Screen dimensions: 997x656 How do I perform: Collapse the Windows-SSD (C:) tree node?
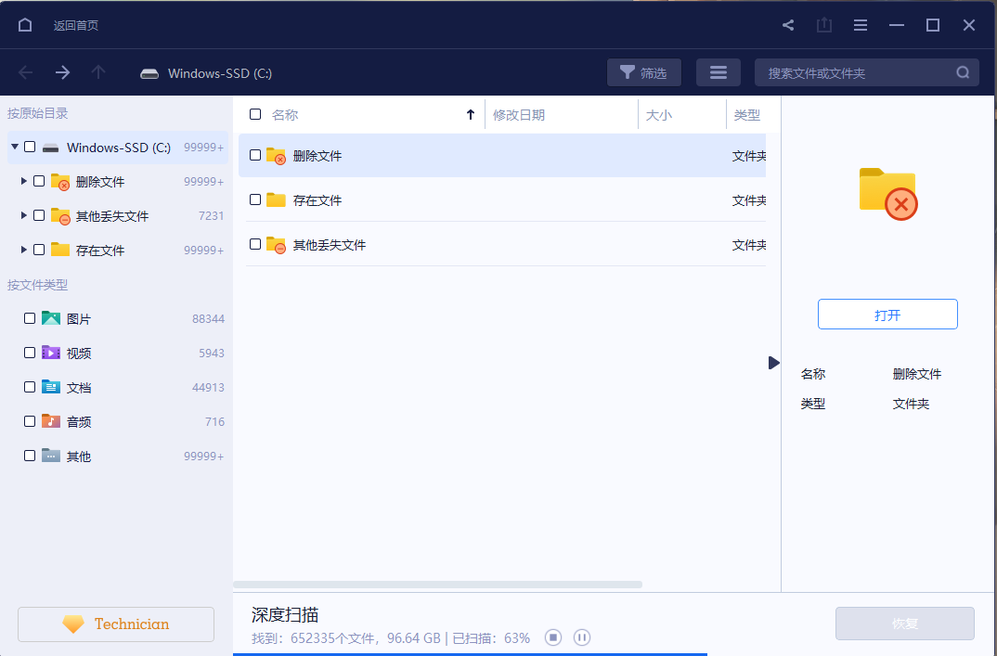(x=15, y=147)
